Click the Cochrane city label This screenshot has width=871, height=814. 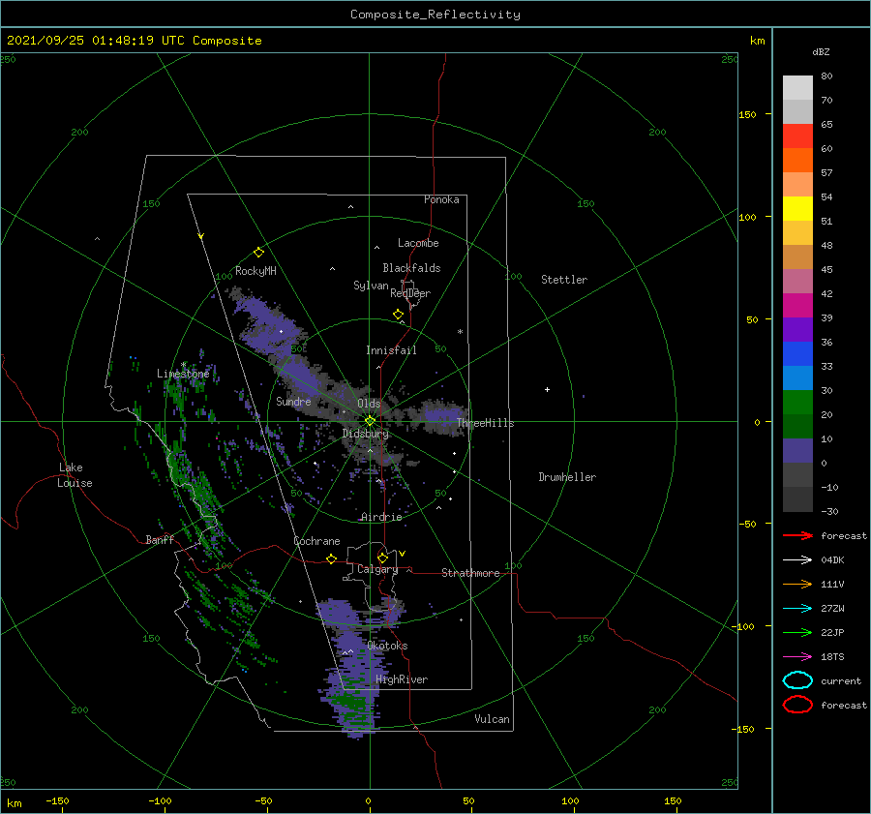[316, 541]
